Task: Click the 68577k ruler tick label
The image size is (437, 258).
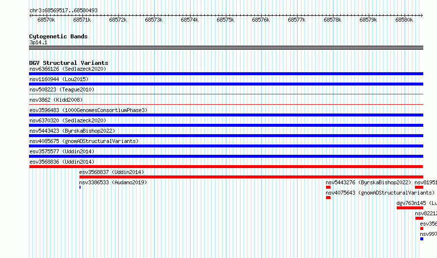Action: coord(297,20)
